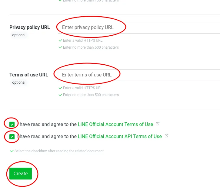Click 'Select the checkbox after reading' hint text
Screen dimensions: 220x194
(59, 151)
